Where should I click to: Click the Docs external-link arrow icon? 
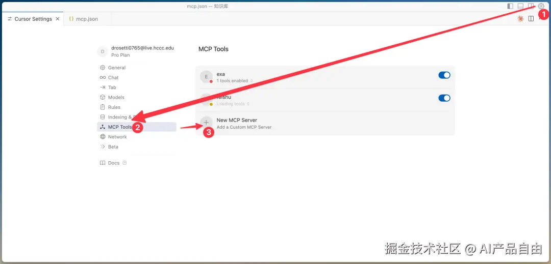tap(124, 163)
